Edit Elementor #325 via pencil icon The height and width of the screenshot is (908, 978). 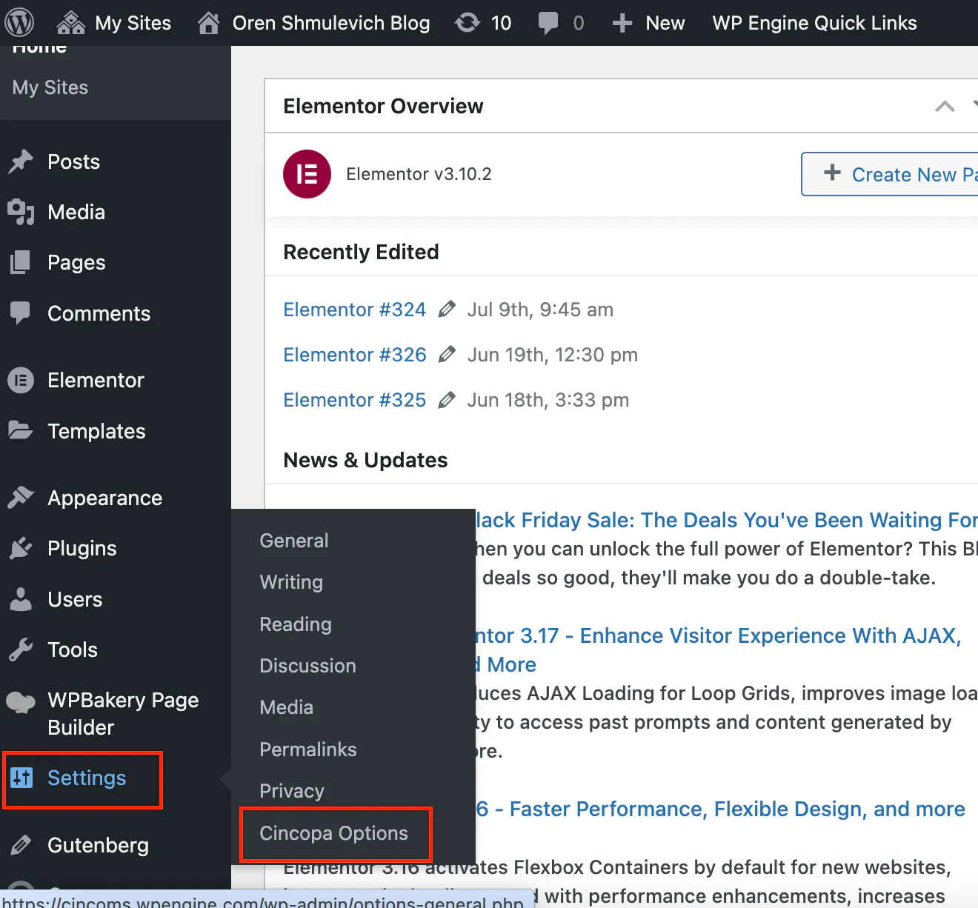click(447, 400)
